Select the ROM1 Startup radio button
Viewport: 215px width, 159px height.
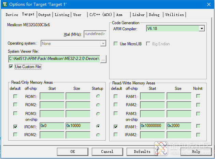click(x=98, y=96)
